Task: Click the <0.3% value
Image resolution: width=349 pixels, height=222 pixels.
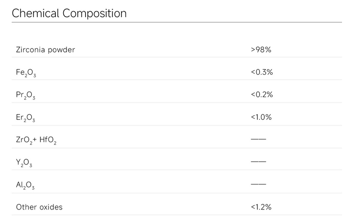Action: (262, 72)
